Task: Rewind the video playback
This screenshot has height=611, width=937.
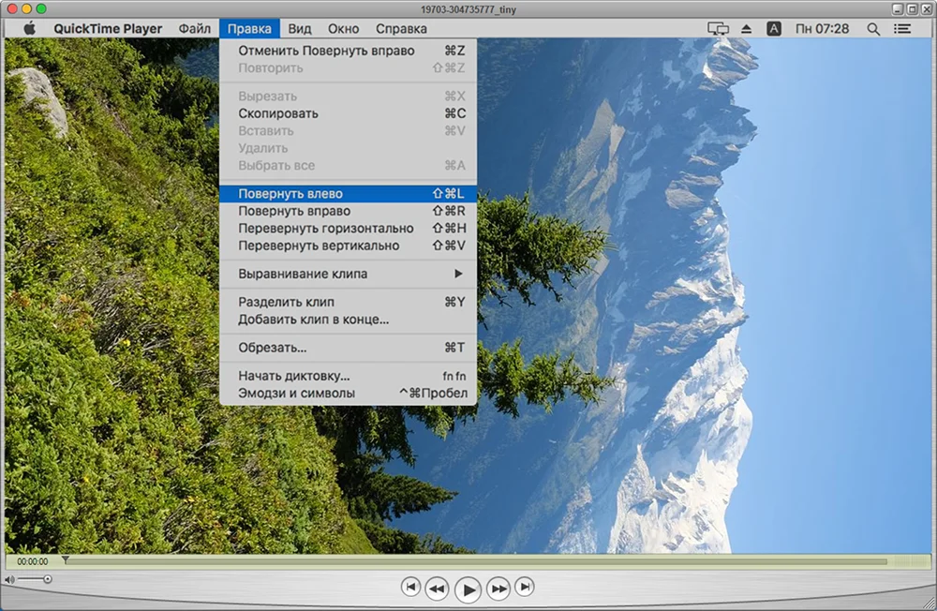Action: point(438,588)
